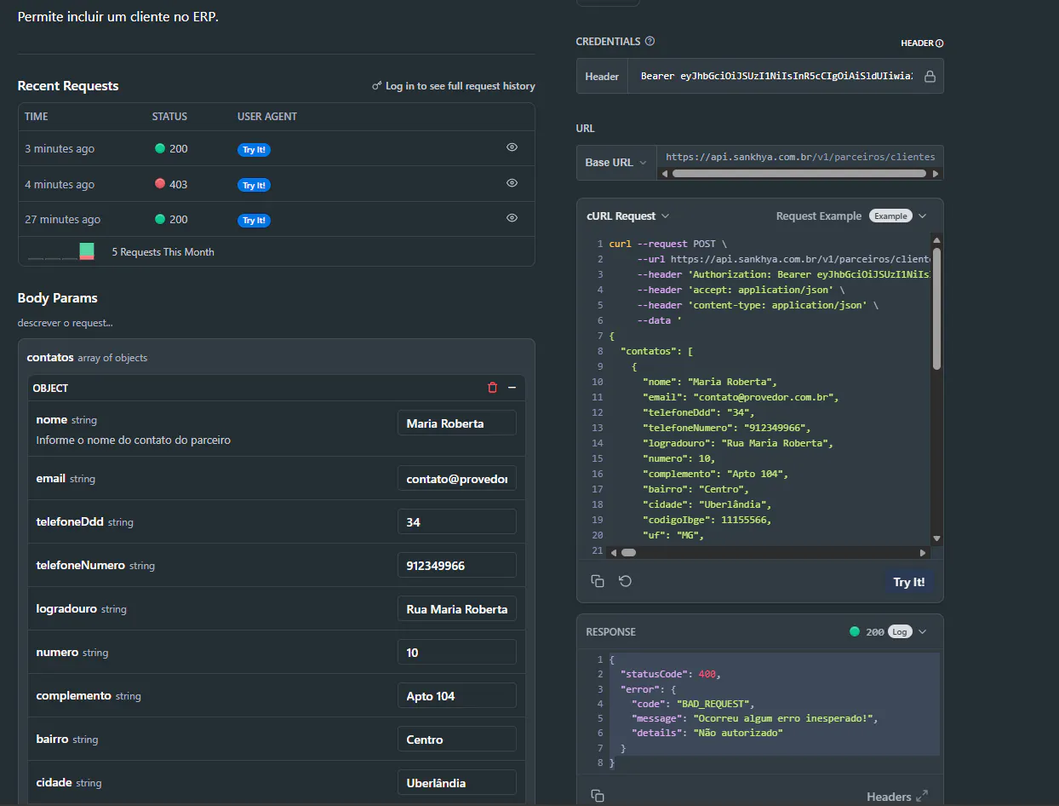Open the response 200 Log dropdown

click(922, 632)
